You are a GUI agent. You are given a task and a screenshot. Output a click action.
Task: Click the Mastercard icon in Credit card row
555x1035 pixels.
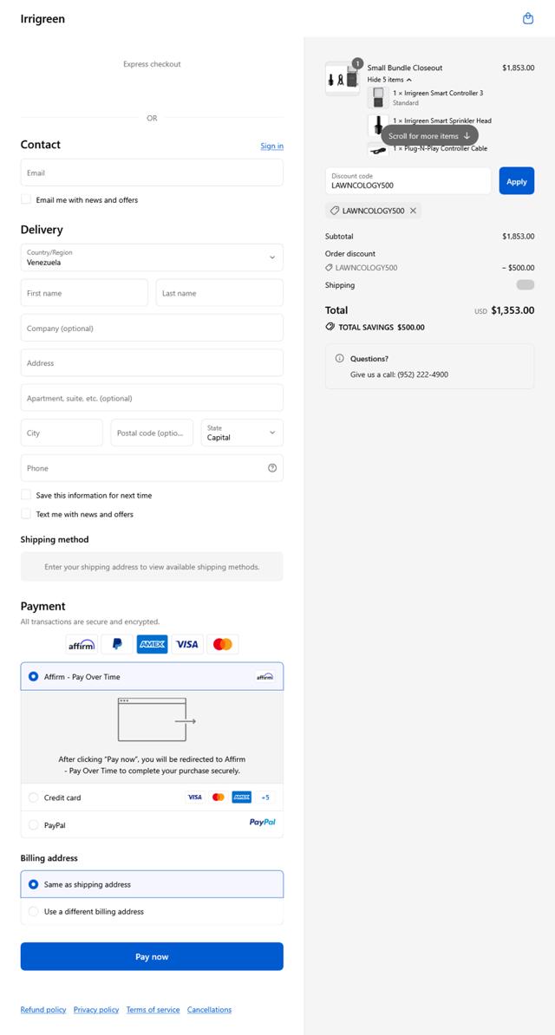[x=218, y=797]
